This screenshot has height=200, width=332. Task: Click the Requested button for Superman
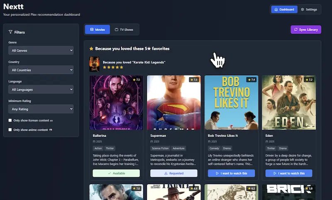174,173
